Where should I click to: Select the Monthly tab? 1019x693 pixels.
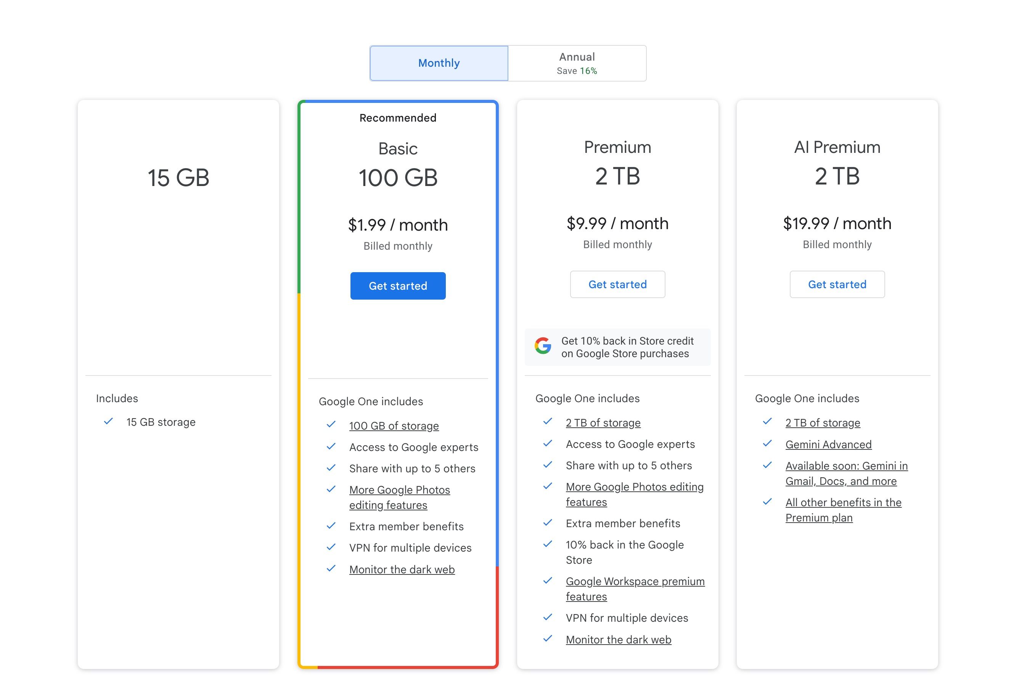click(x=439, y=63)
